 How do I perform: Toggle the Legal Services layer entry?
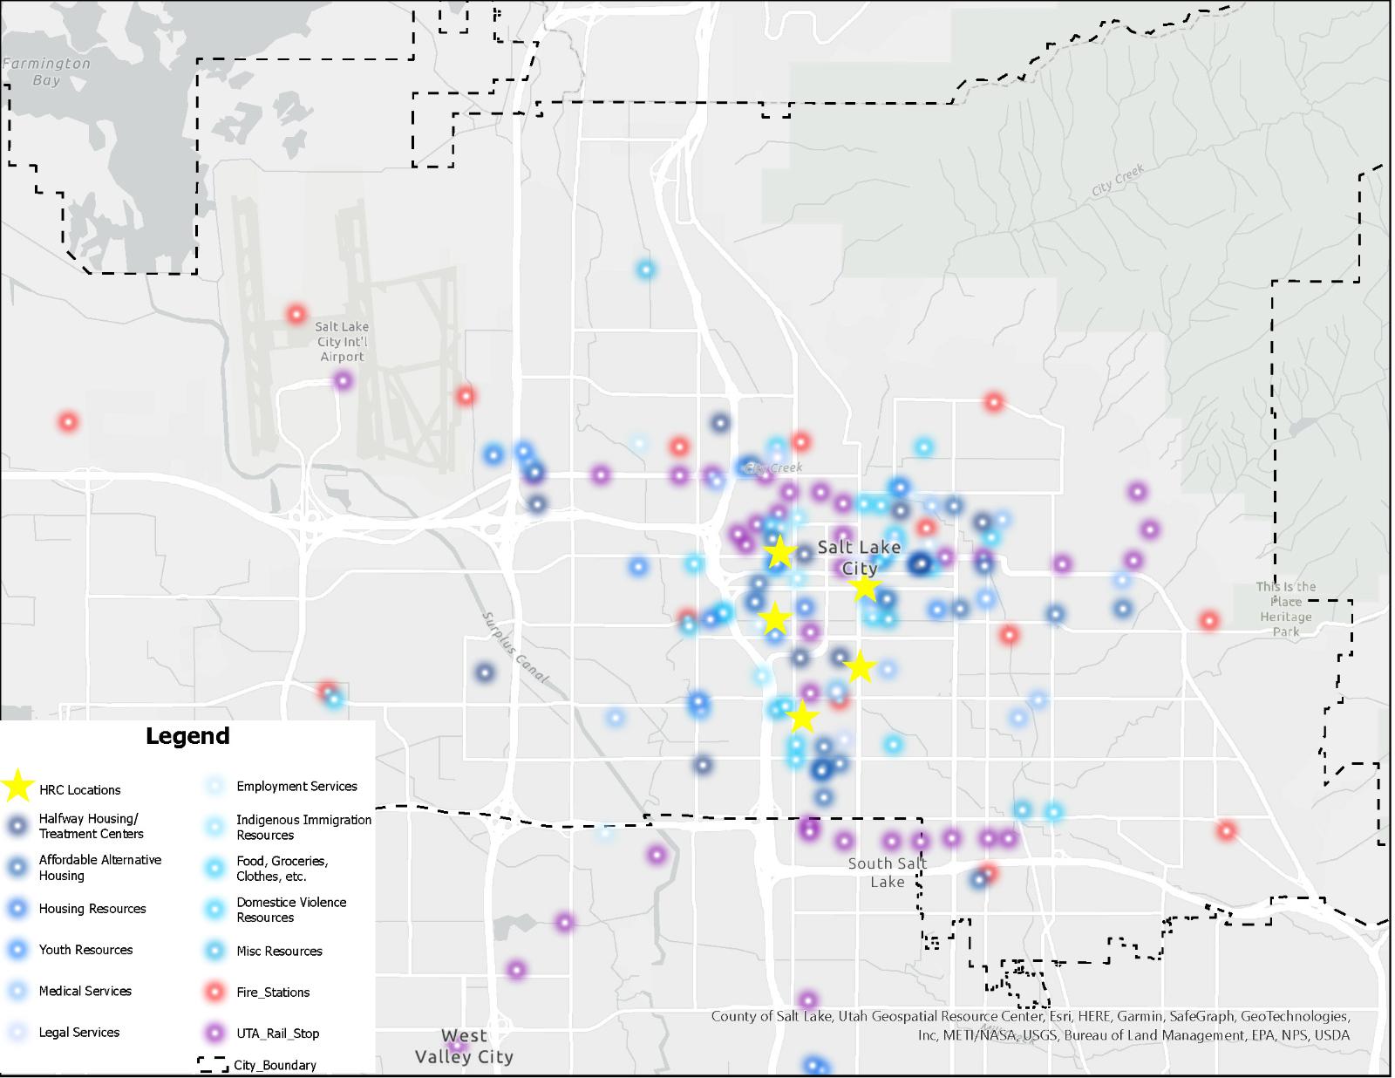(17, 1032)
